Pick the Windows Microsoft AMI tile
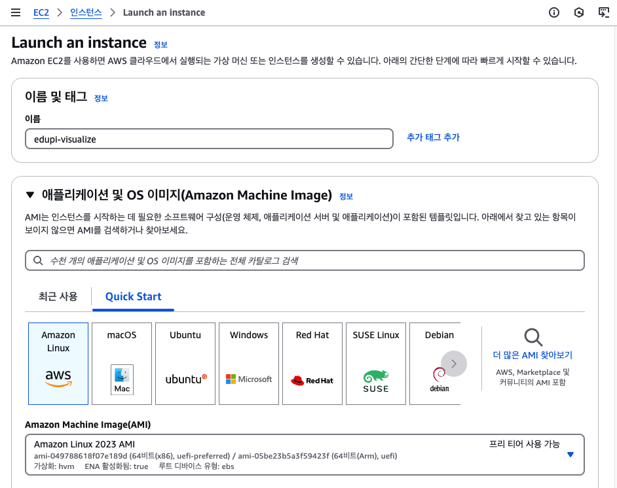The image size is (617, 488). pos(249,364)
